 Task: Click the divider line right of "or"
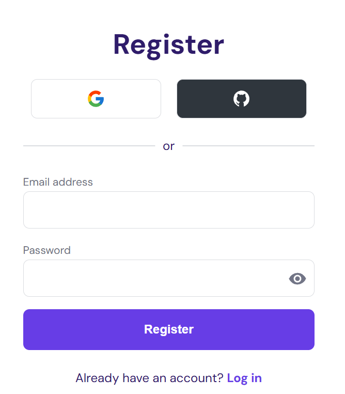point(248,146)
